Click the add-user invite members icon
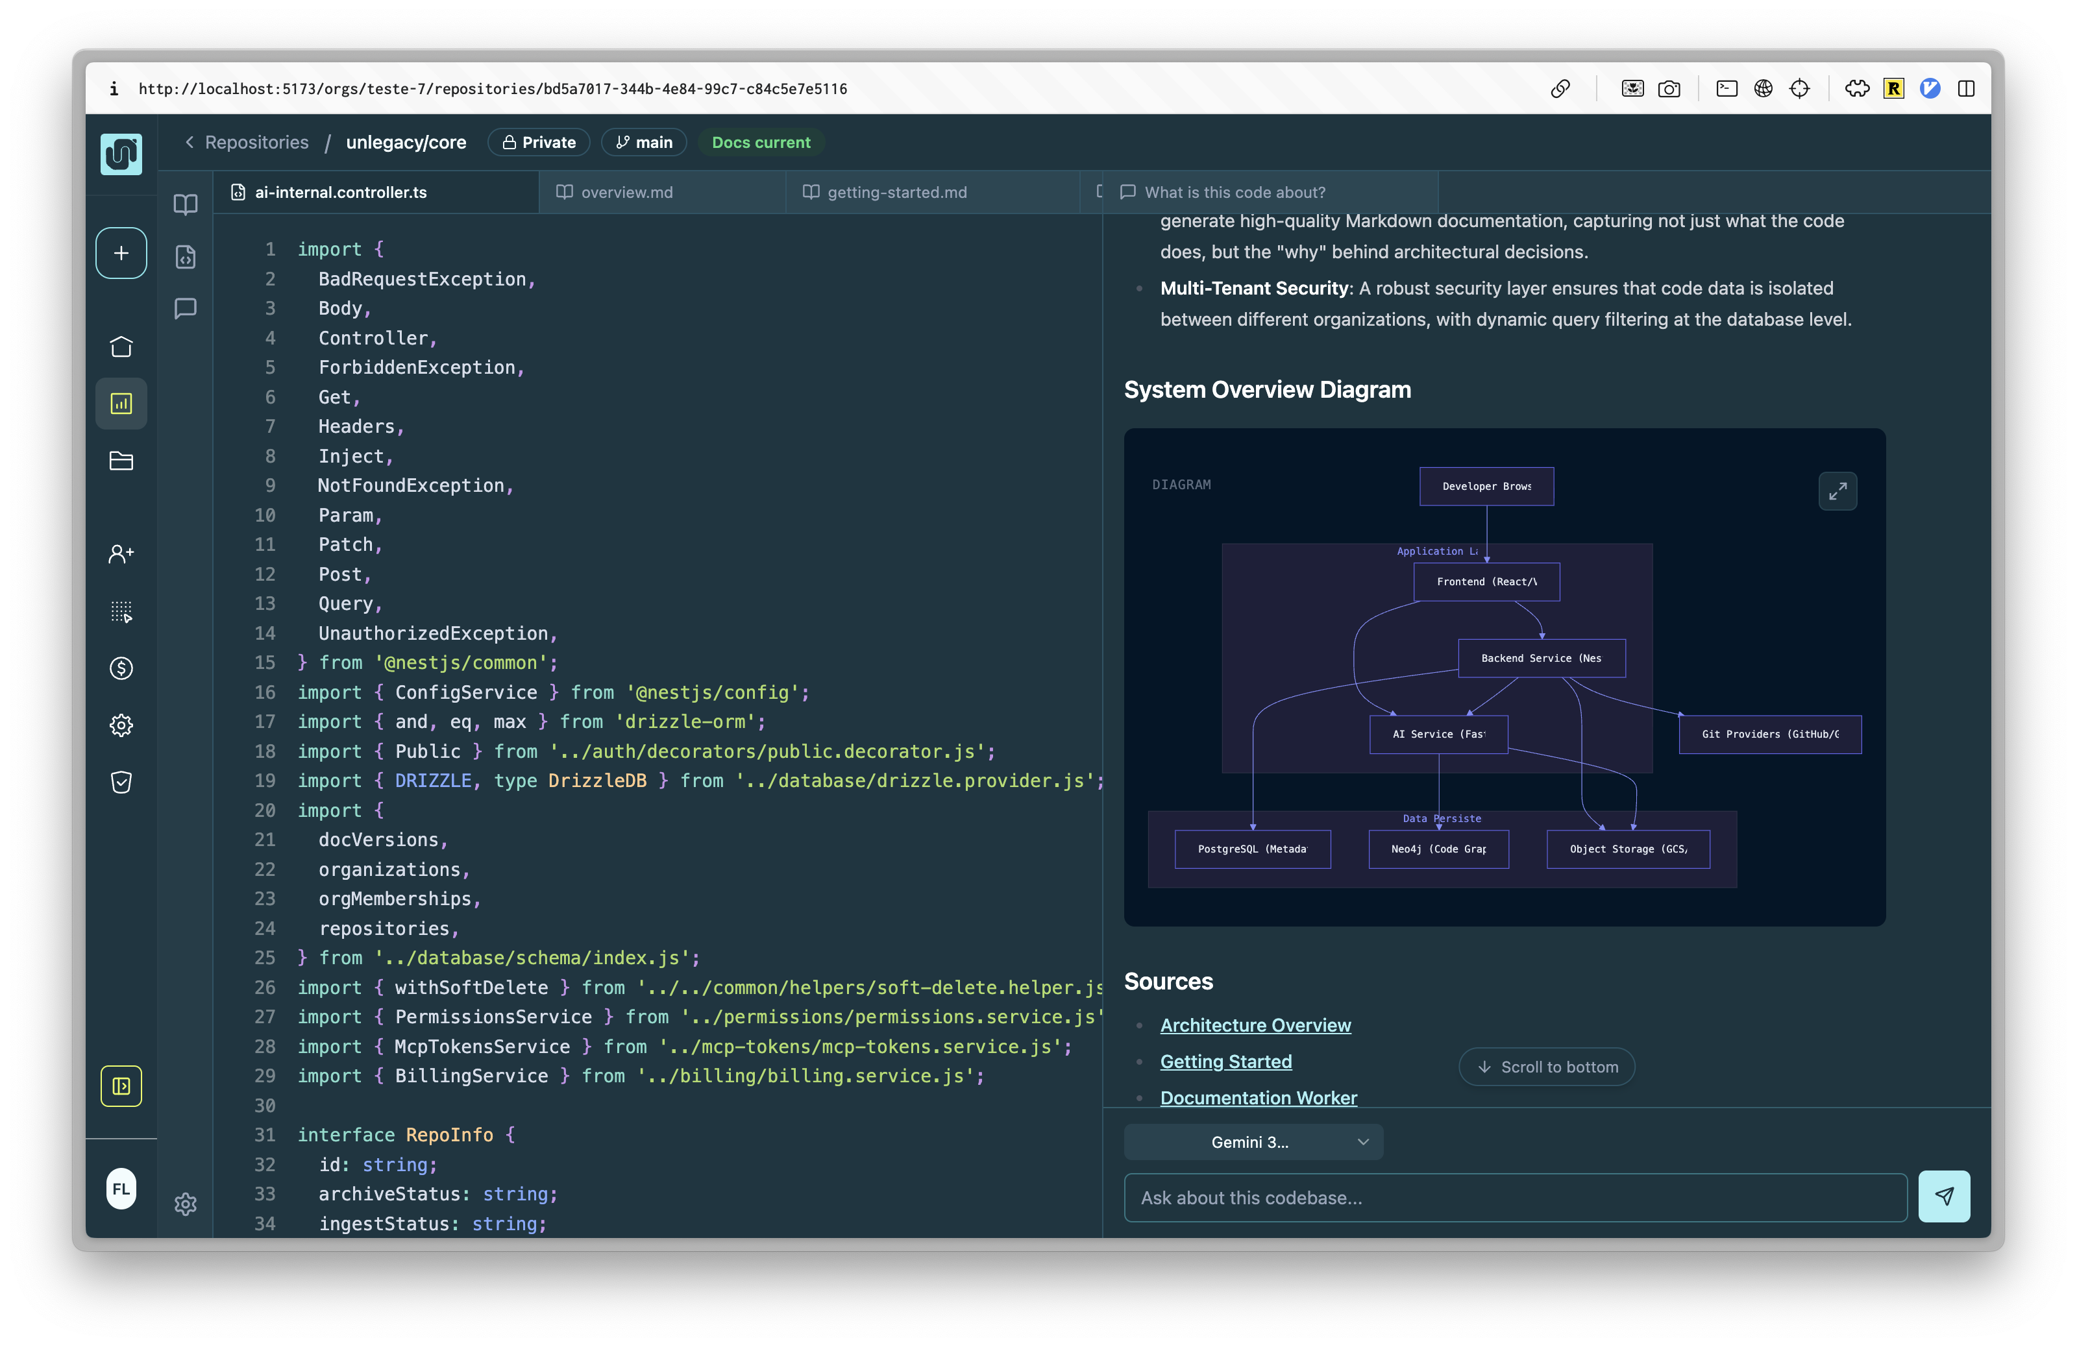This screenshot has height=1347, width=2077. point(121,554)
